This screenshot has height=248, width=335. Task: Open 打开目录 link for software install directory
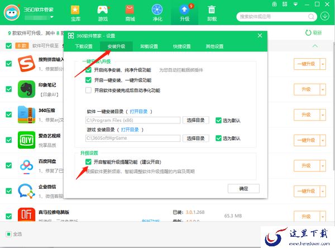point(138,111)
